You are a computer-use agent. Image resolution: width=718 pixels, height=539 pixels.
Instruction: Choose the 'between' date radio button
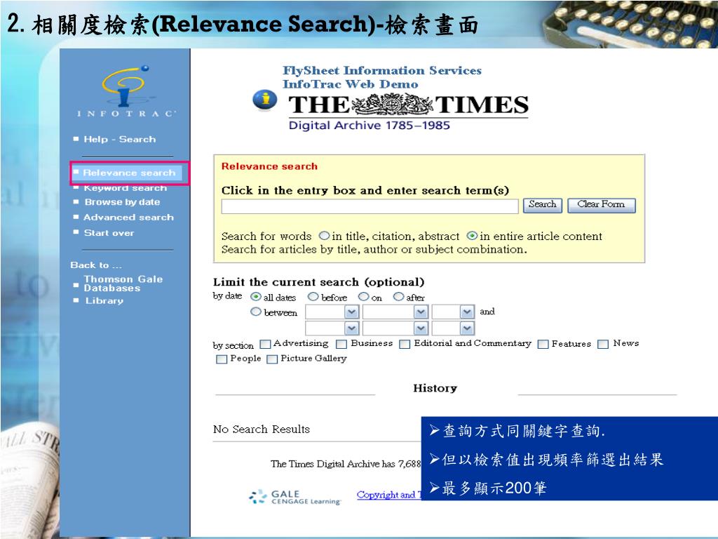point(256,312)
